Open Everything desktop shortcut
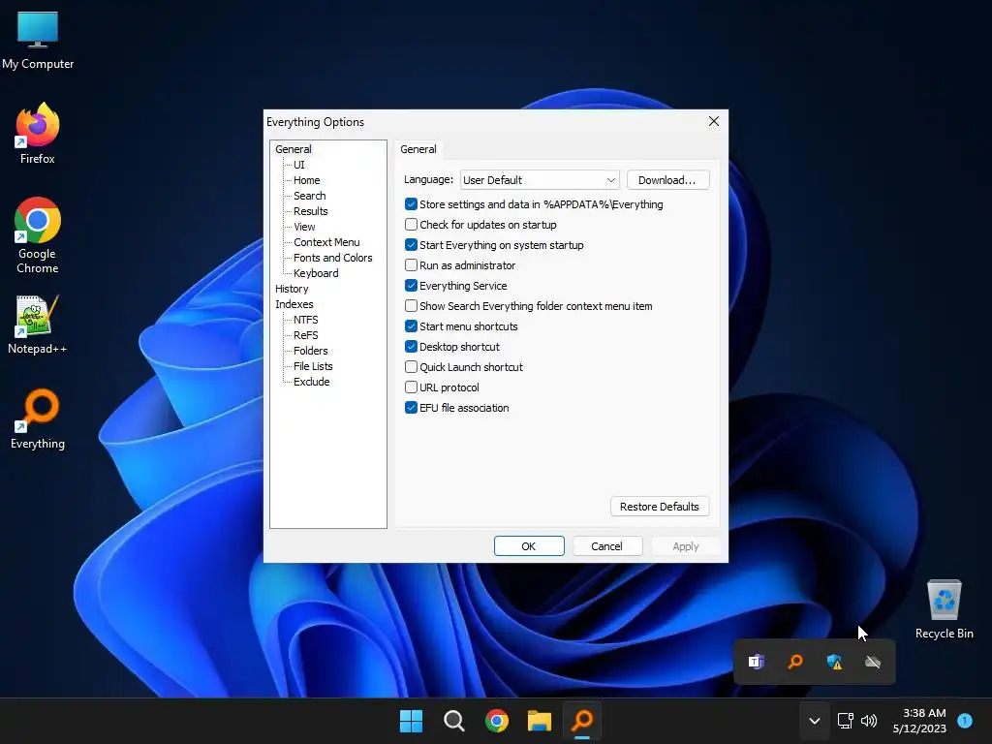This screenshot has width=992, height=744. (x=38, y=418)
